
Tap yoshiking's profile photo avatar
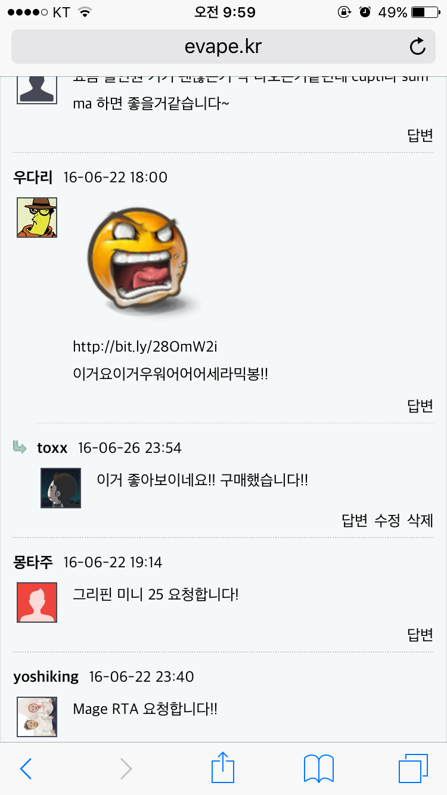coord(37,717)
